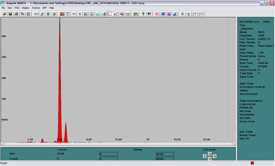
Task: Click the magenta patterned toolbar icon
Action: tap(169, 14)
